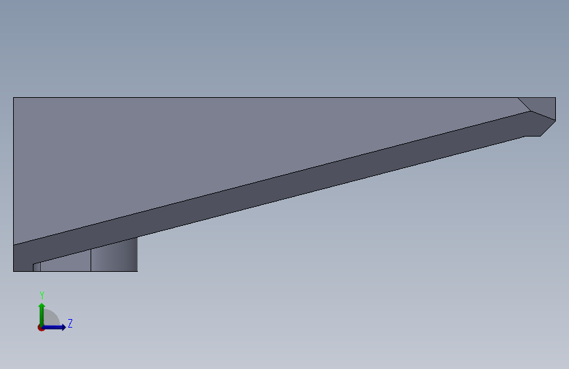Click the green Y axis arrow on triad

[x=42, y=314]
